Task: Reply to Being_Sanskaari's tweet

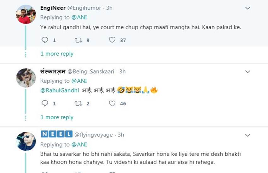Action: click(x=45, y=103)
